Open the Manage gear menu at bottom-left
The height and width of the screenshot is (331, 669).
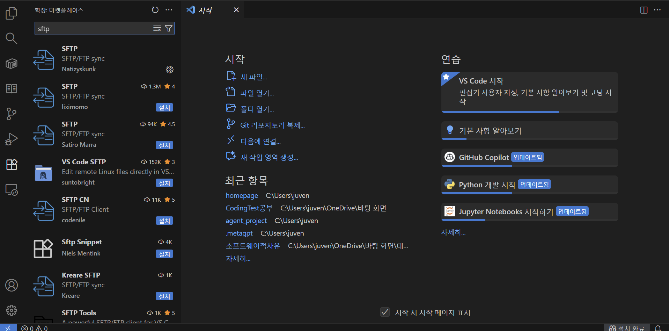[x=12, y=310]
